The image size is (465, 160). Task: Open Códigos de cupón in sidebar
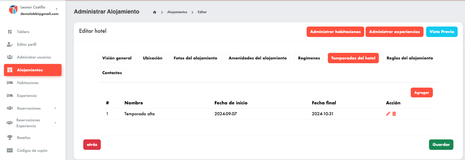33,150
